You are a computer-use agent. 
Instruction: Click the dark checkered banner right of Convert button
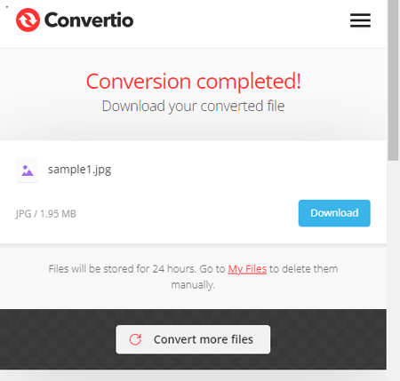pos(328,339)
